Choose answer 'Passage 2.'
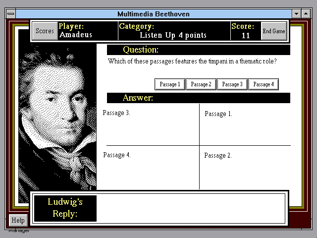 (218, 155)
